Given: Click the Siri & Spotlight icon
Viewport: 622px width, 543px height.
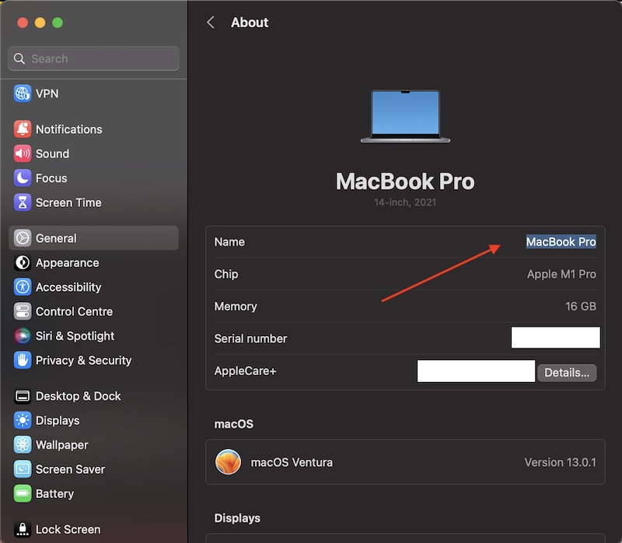Looking at the screenshot, I should (23, 336).
